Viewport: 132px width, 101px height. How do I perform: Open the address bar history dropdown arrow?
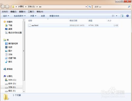pyautogui.click(x=86, y=7)
